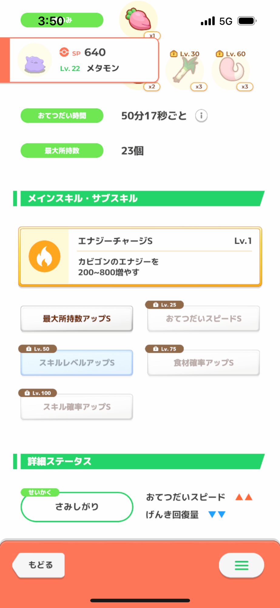Select the pink tail ingredient at Lv. 60
Viewport: 280px width, 608px height.
(x=231, y=70)
